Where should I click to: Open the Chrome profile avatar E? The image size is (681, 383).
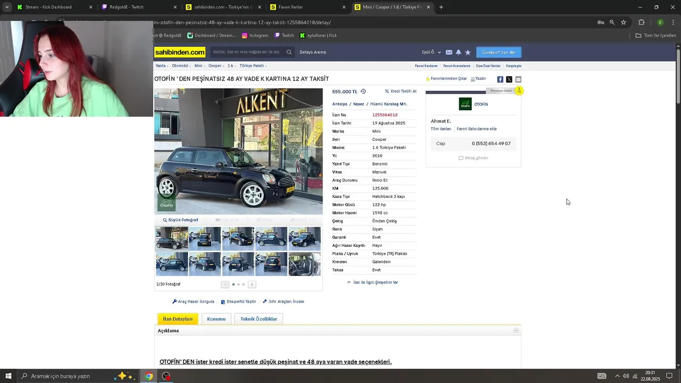[660, 22]
